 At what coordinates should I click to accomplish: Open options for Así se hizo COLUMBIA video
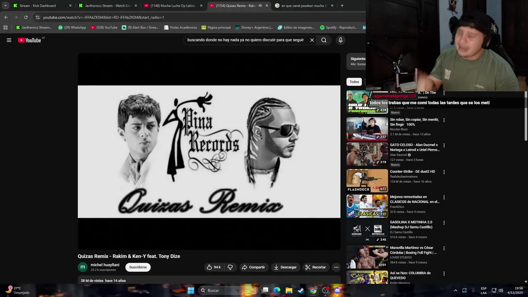(x=444, y=273)
